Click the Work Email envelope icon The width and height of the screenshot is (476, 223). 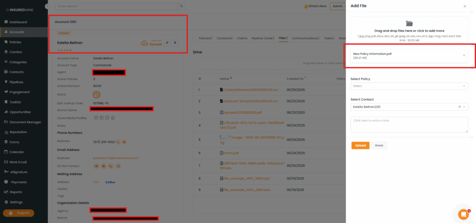point(6,162)
